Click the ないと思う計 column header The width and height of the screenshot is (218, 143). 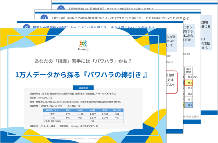189,71
